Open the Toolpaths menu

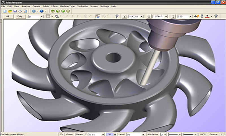pos(82,6)
